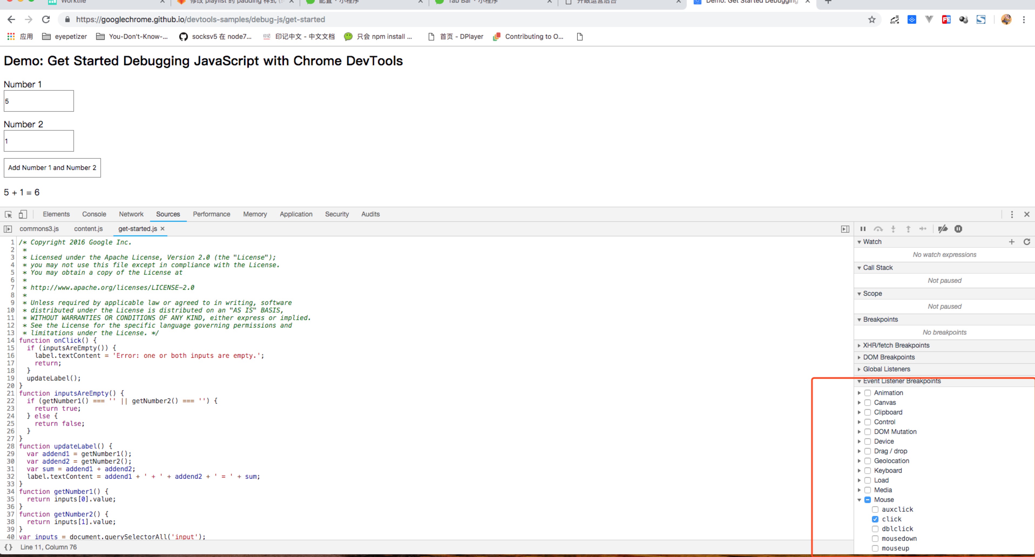Enable the Animation breakpoints checkbox

(x=867, y=393)
